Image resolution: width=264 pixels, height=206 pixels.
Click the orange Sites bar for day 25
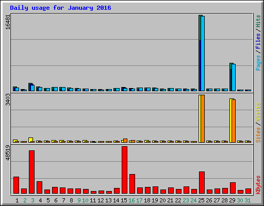click(203, 118)
